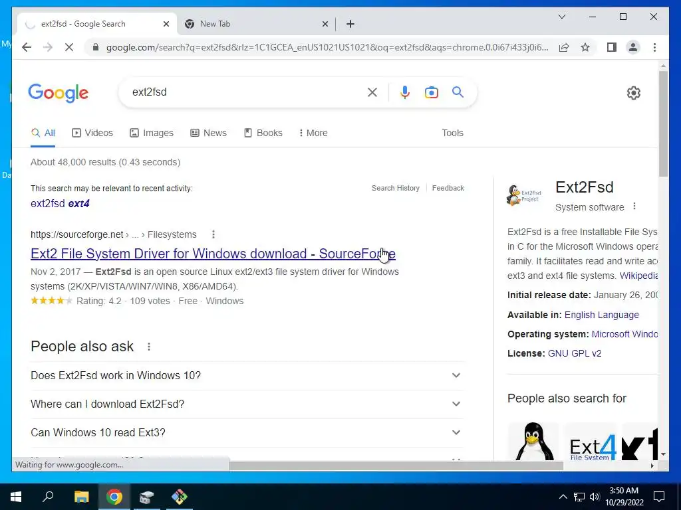
Task: Click the taskbar clock showing 3:50 AM
Action: [624, 497]
